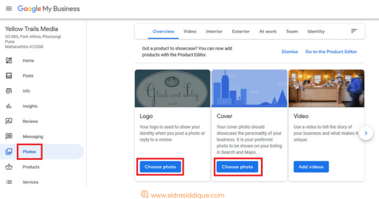Click the next arrow on card carousel
This screenshot has width=379, height=199.
[x=366, y=133]
